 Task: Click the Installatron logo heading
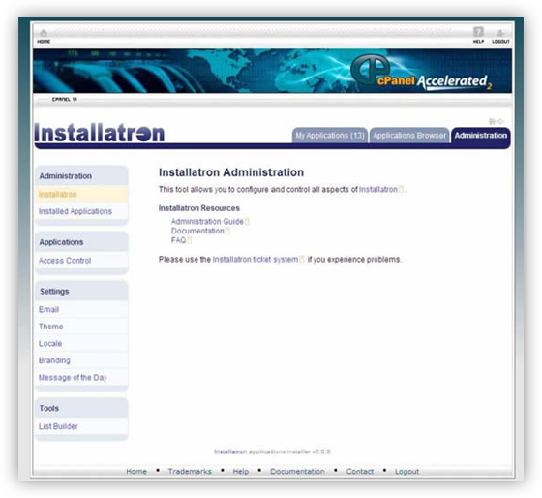pyautogui.click(x=100, y=133)
